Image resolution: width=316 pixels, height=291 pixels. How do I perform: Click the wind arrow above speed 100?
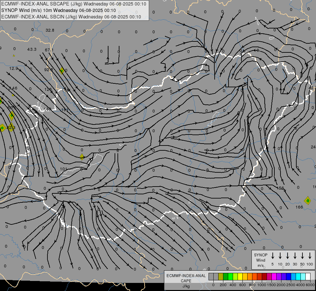click(310, 255)
